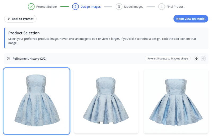Expand the Refinement History (2/2) section
212x137 pixels.
coord(29,59)
